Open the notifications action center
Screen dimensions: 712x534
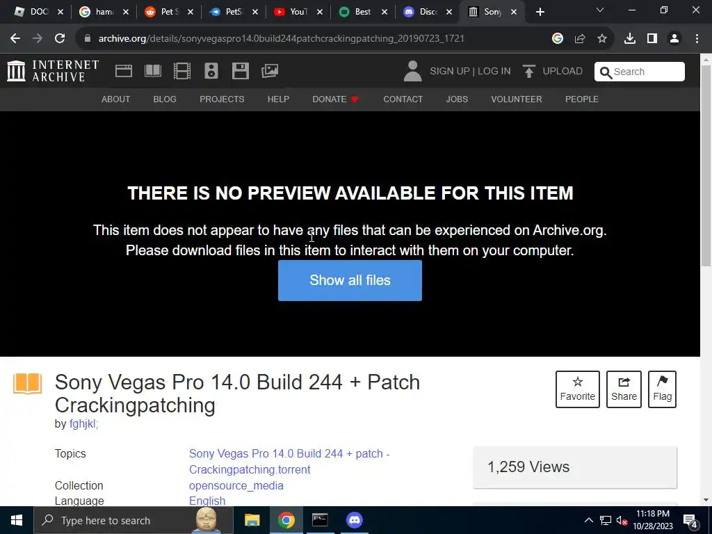(x=690, y=521)
